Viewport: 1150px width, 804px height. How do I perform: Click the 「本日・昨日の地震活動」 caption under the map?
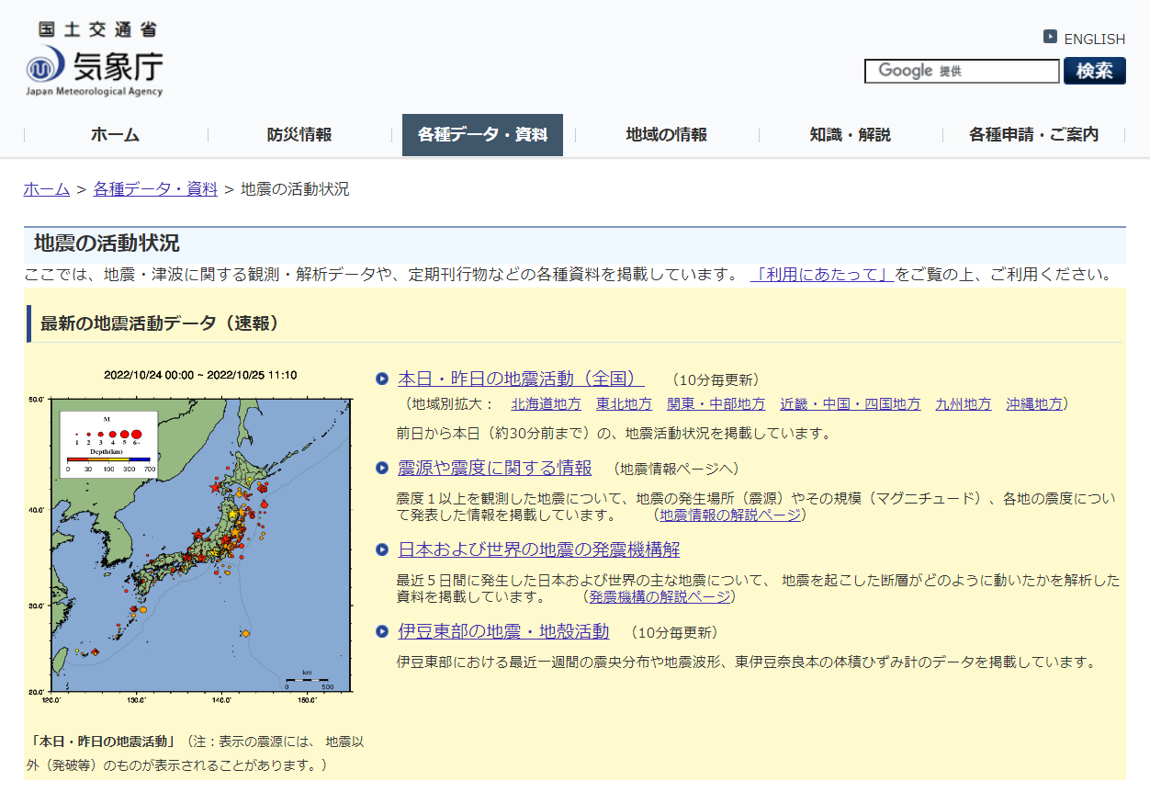(x=101, y=742)
